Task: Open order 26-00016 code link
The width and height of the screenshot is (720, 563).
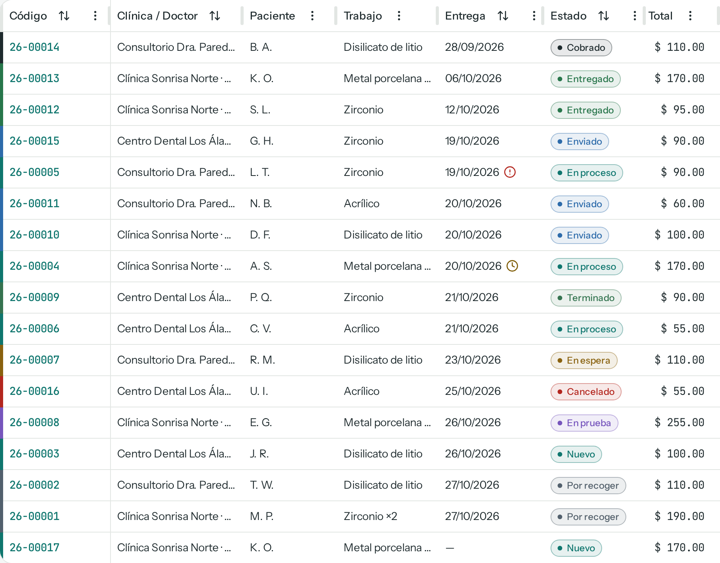Action: [34, 391]
